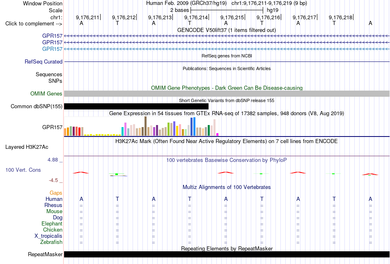390x264 pixels.
Task: Click the '4.88' PhyloP upper axis value
Action: pos(53,160)
